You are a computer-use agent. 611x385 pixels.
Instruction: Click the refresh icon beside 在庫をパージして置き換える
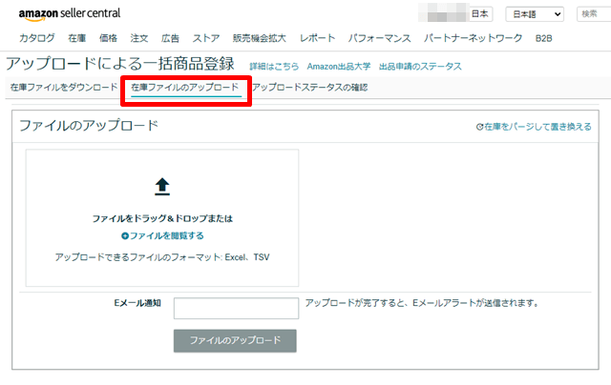tap(479, 127)
